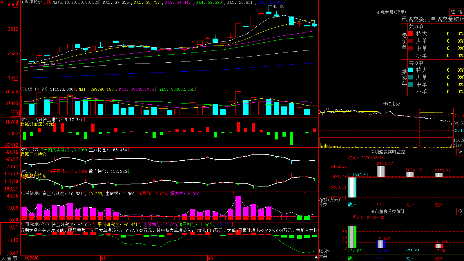This screenshot has height=261, width=464.
Task: Switch 龙虎看盘 to 笔 view
Action: pos(460,12)
